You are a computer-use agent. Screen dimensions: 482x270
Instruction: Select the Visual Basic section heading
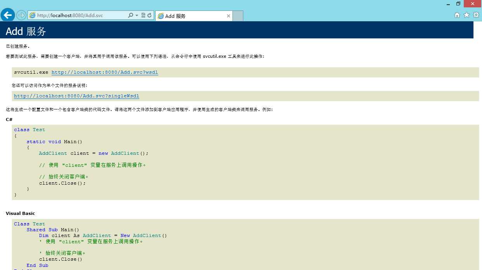point(20,213)
